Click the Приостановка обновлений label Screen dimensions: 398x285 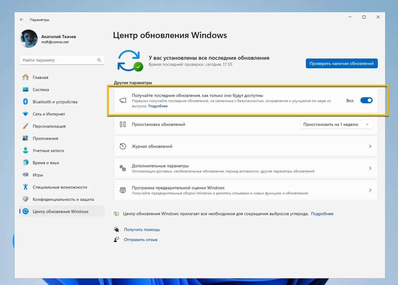pos(159,124)
